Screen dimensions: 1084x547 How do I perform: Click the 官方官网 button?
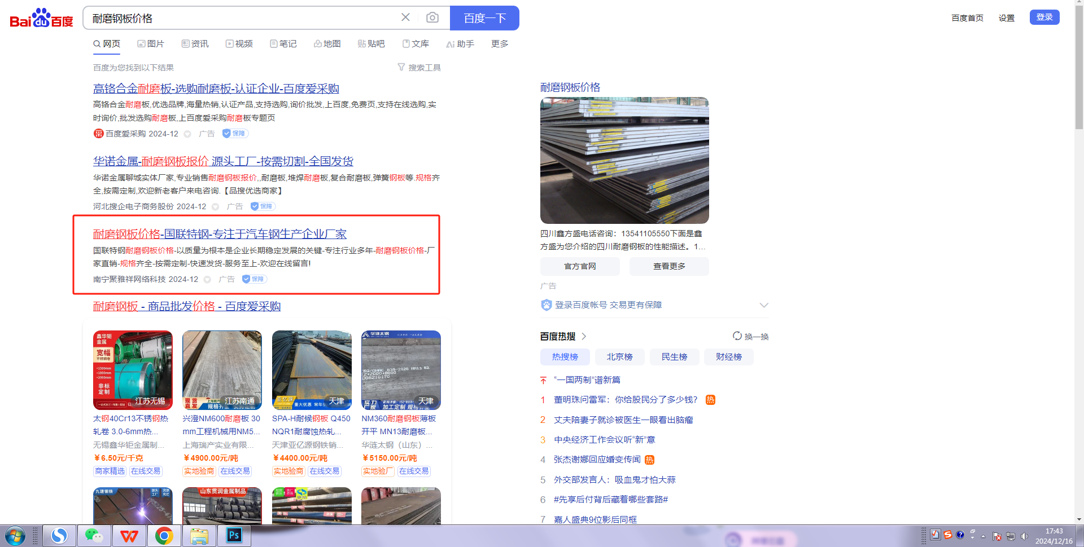(580, 266)
